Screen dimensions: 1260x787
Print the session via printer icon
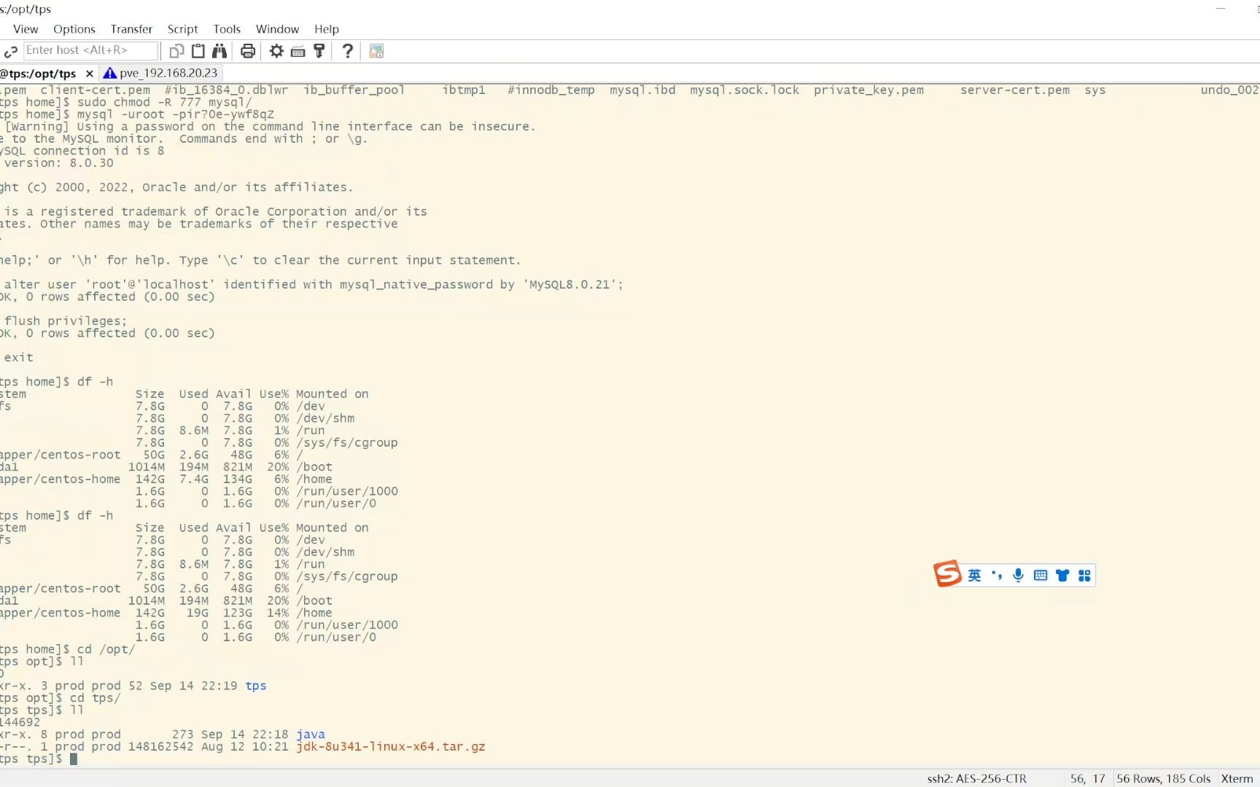248,51
